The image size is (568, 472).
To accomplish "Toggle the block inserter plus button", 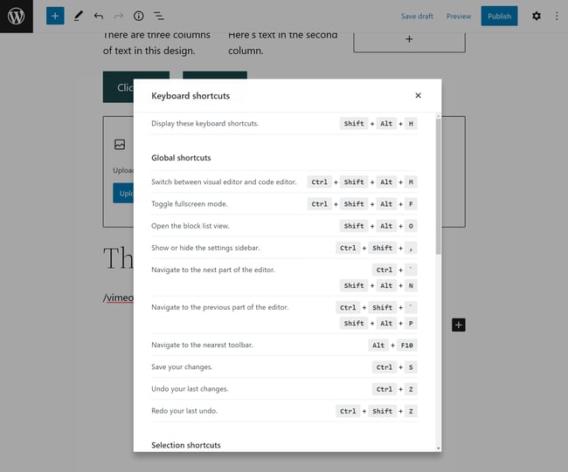I will 55,16.
